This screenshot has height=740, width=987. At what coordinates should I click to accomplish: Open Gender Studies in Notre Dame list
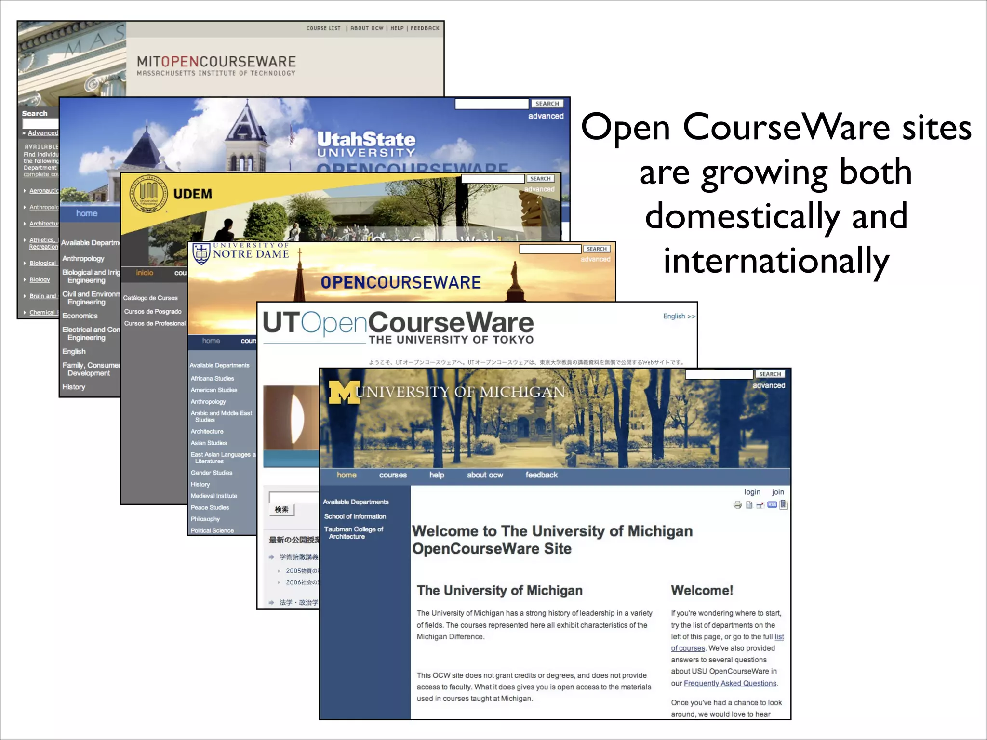point(211,473)
